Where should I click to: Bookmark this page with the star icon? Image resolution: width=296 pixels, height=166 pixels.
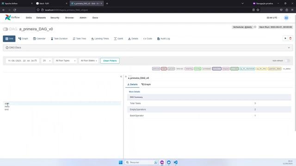tap(258, 10)
